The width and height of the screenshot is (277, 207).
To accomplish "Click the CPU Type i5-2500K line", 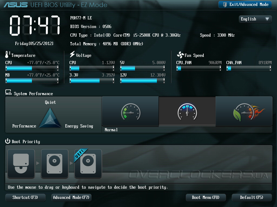I will tap(125, 35).
